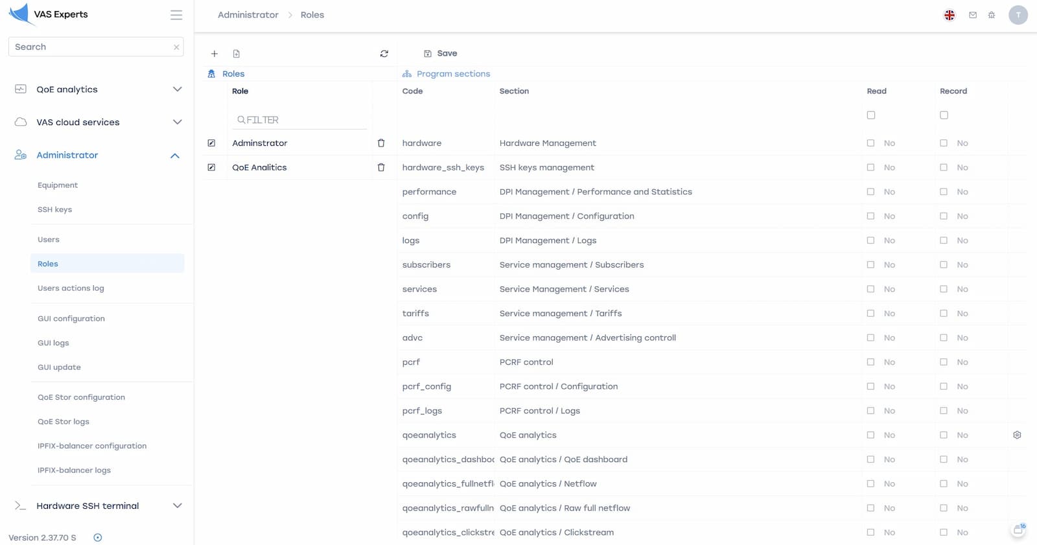Open the floating notifications icon with badge
Screen dimensions: 1037x545
1019,529
